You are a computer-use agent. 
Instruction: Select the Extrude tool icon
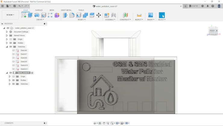point(30,15)
